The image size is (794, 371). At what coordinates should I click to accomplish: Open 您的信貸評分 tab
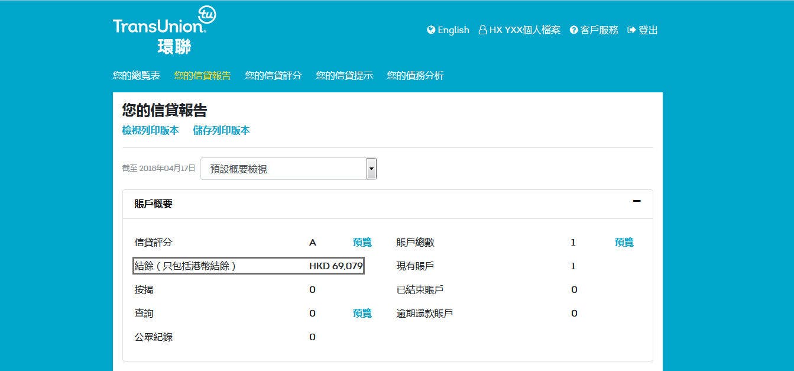coord(274,76)
